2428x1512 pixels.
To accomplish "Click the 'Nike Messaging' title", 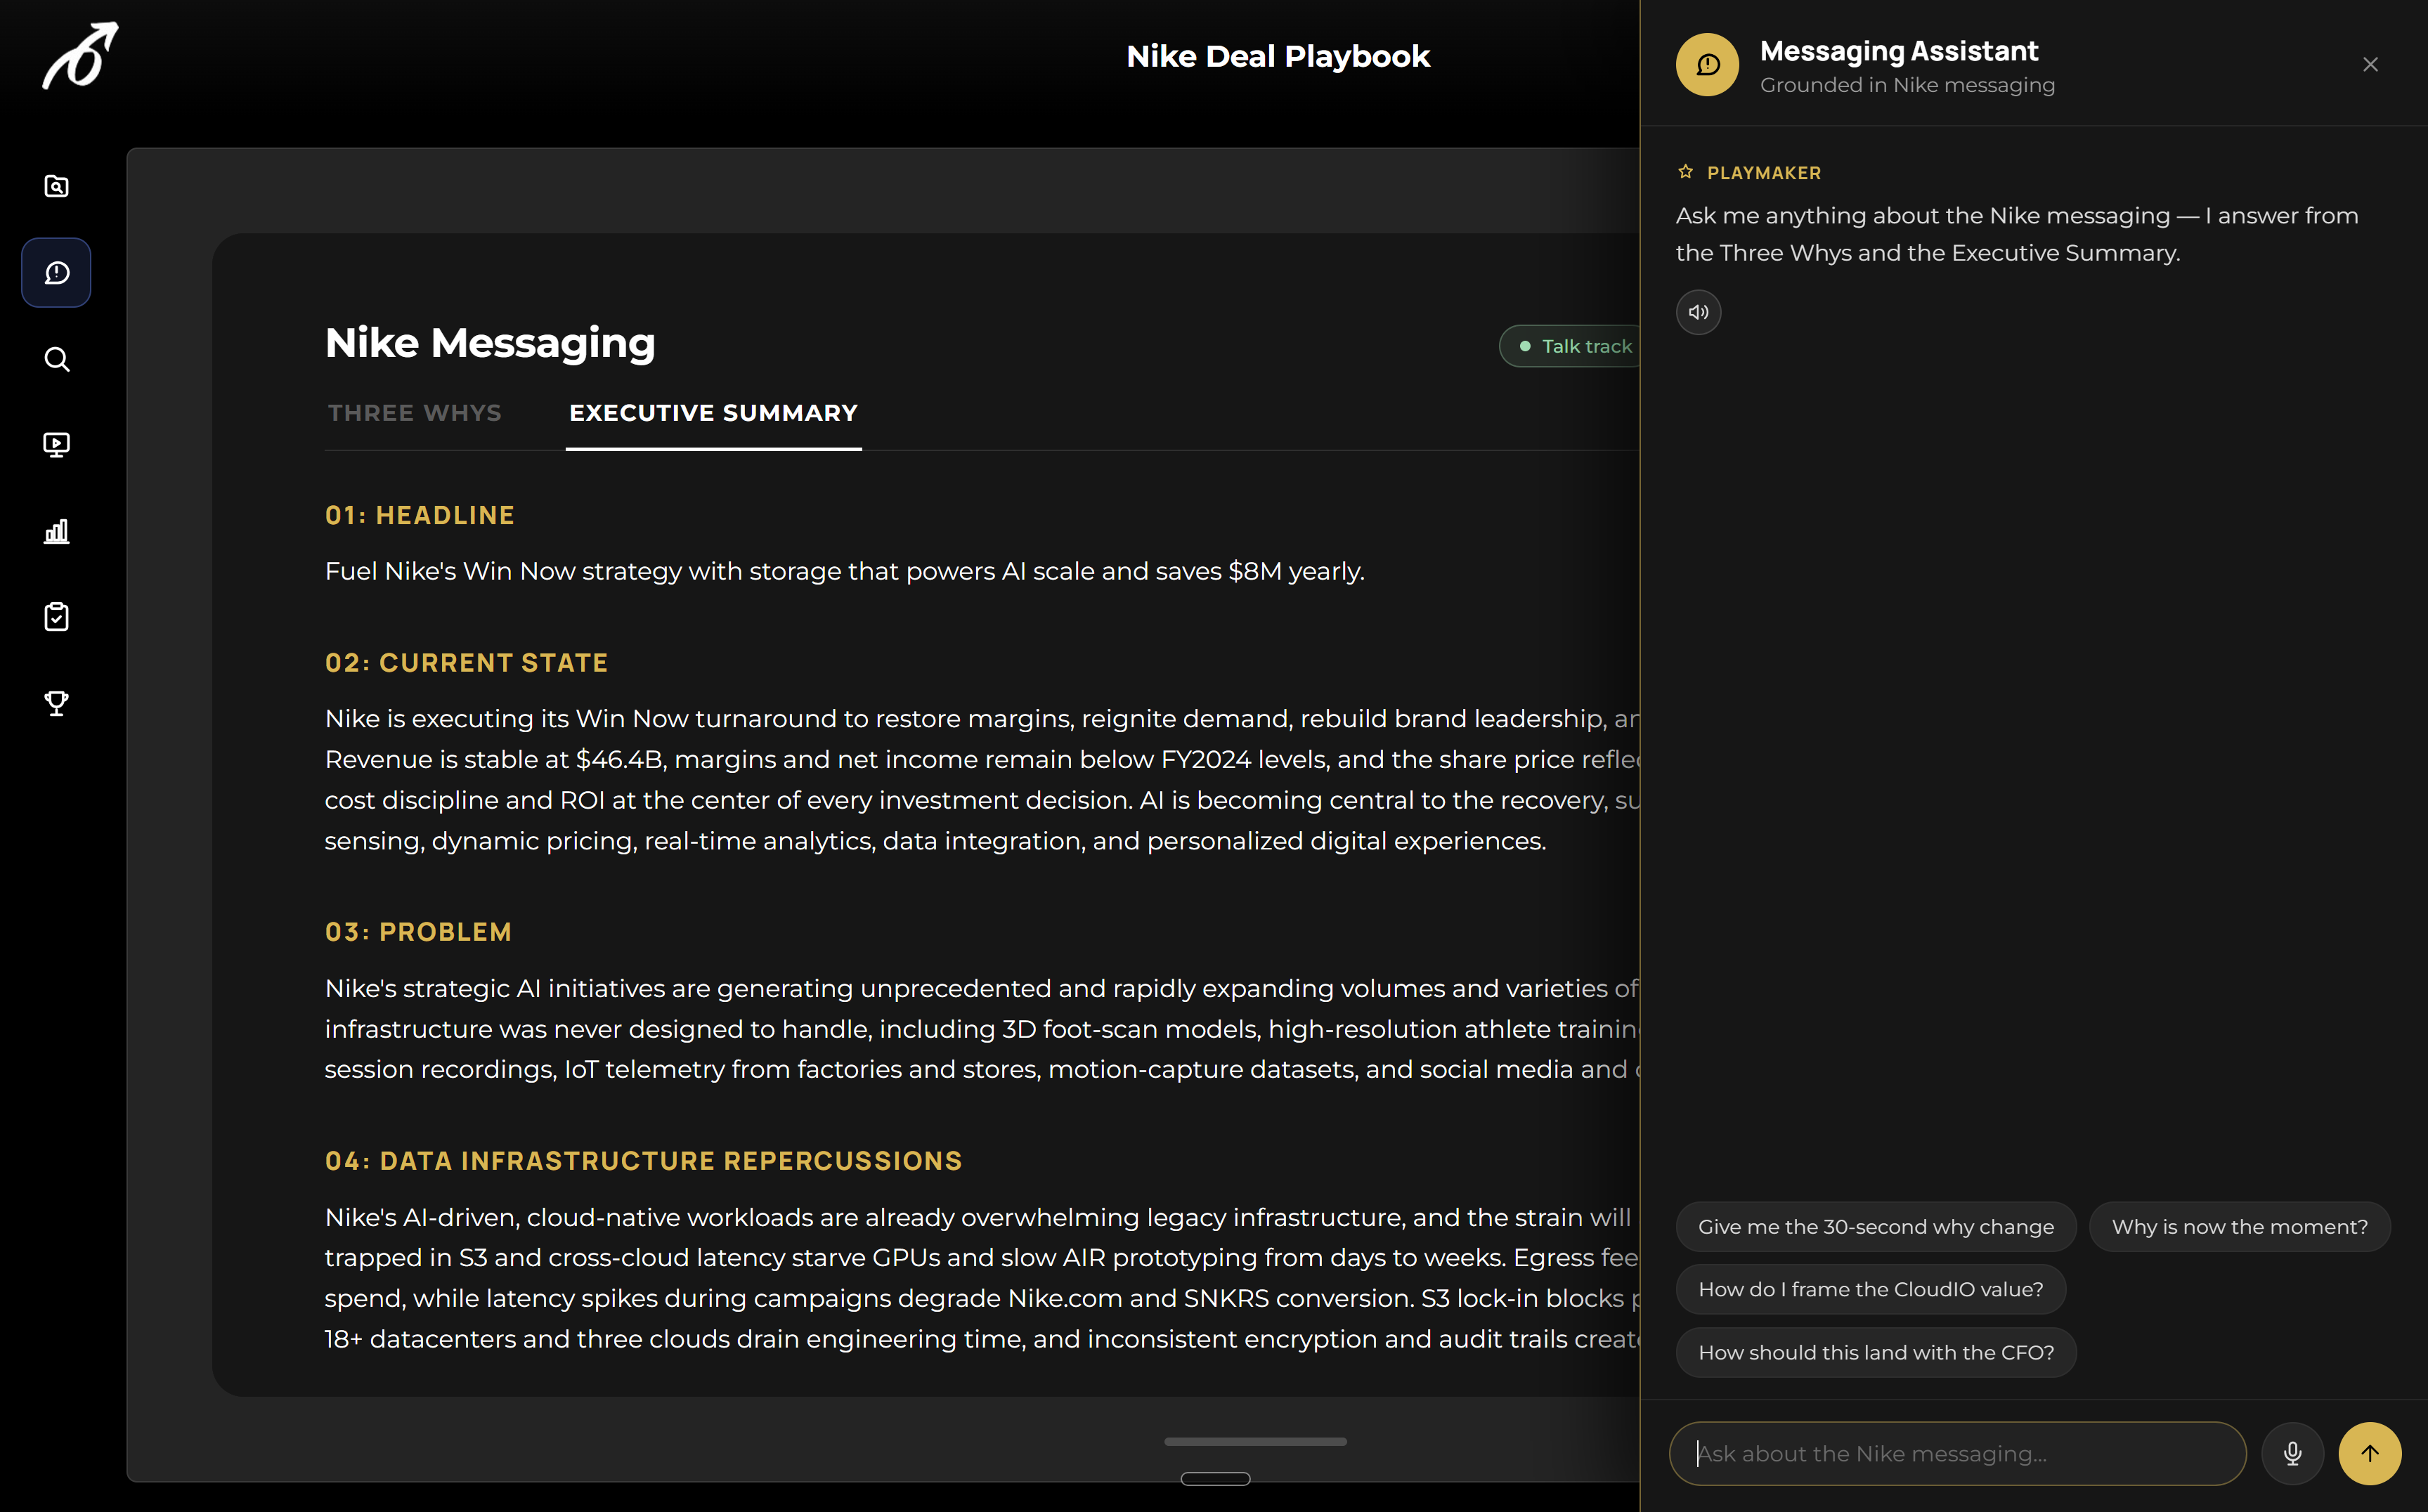I will coord(490,343).
